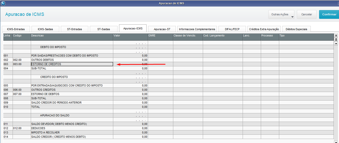Select the Débitos Especiais tab
Viewport: 339px width, 143px height.
[x=296, y=29]
